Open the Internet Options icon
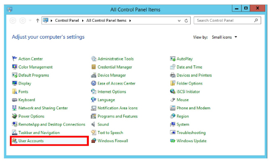 coord(93,92)
